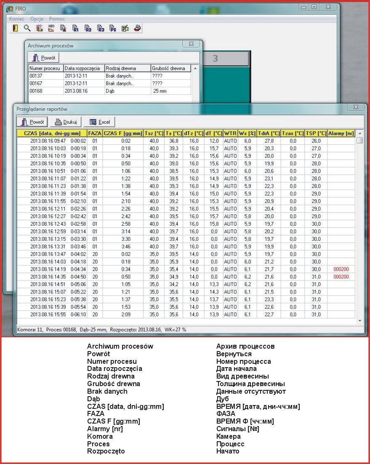This screenshot has height=464, width=370.
Task: Click the alarm report document icon
Action: coord(63,28)
